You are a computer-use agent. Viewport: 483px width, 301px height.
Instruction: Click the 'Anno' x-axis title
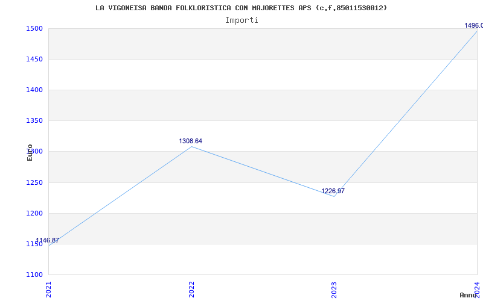tap(469, 295)
